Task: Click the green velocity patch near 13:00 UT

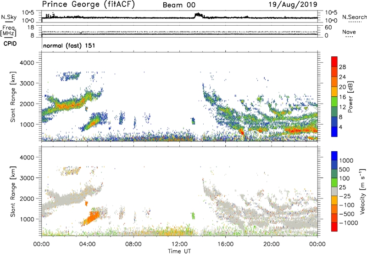Action: coord(193,215)
